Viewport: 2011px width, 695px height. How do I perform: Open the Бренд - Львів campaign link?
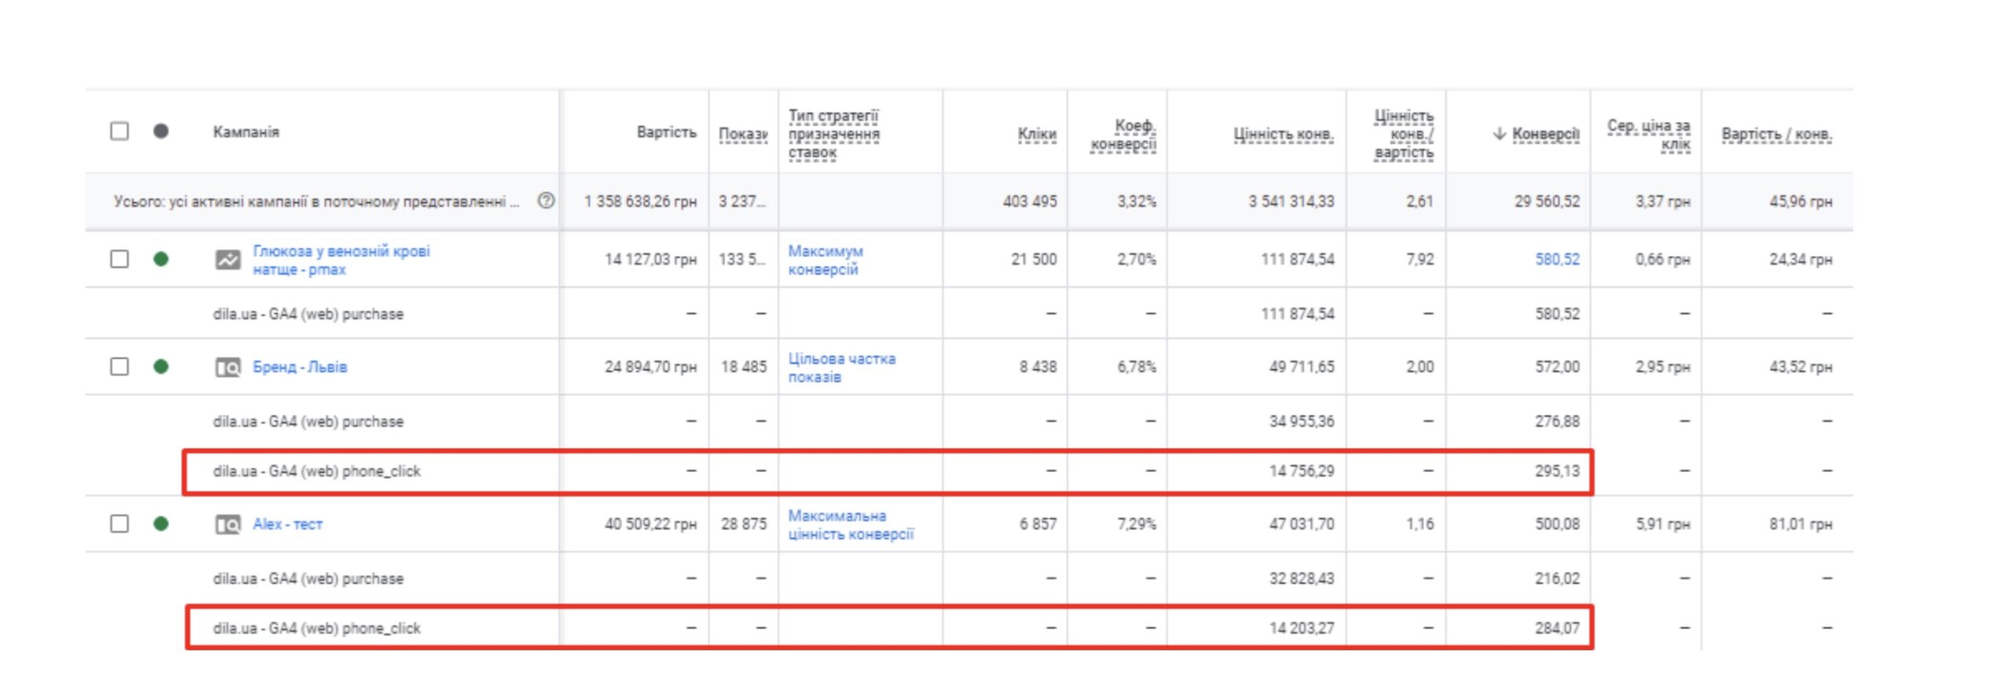click(299, 367)
